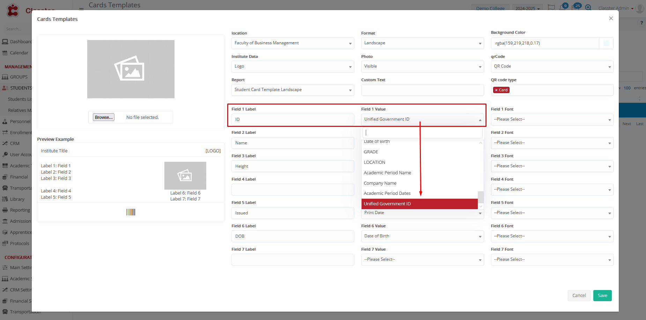Image resolution: width=646 pixels, height=320 pixels.
Task: Select Company Name from the dropdown list
Action: (380, 183)
